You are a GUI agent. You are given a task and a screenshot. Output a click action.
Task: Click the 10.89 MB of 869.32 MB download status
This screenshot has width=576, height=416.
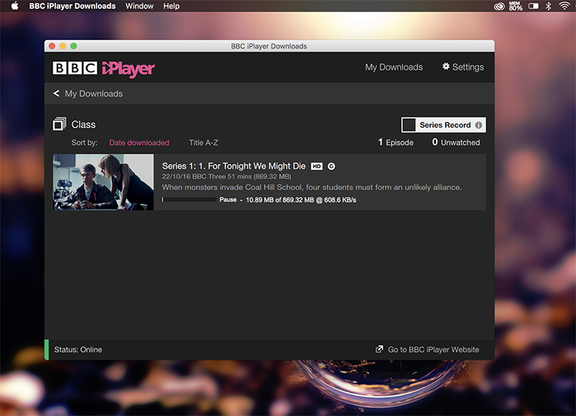tap(301, 200)
